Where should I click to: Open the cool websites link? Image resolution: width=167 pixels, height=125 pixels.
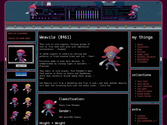tap(145, 86)
